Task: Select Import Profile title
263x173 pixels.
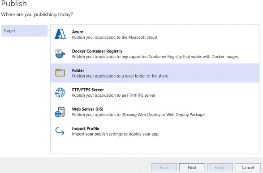Action: (86, 128)
